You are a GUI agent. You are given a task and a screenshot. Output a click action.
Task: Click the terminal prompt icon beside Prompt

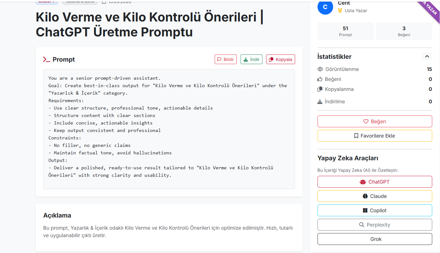(46, 59)
